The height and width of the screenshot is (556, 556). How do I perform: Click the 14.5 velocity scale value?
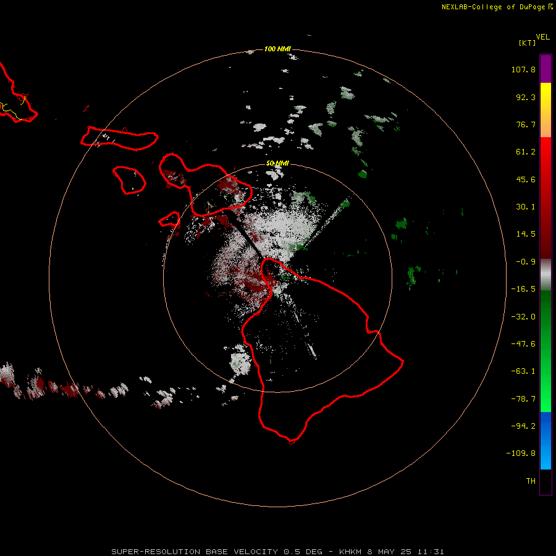coord(526,234)
